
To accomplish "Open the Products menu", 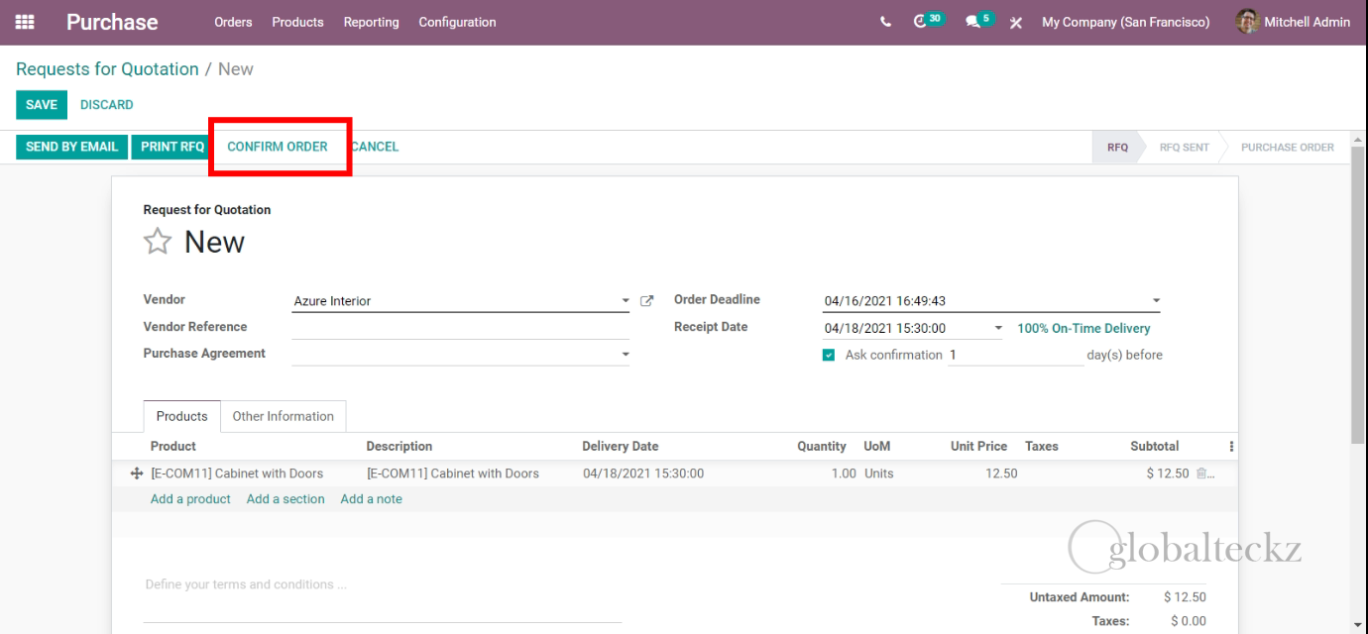I will [x=297, y=22].
